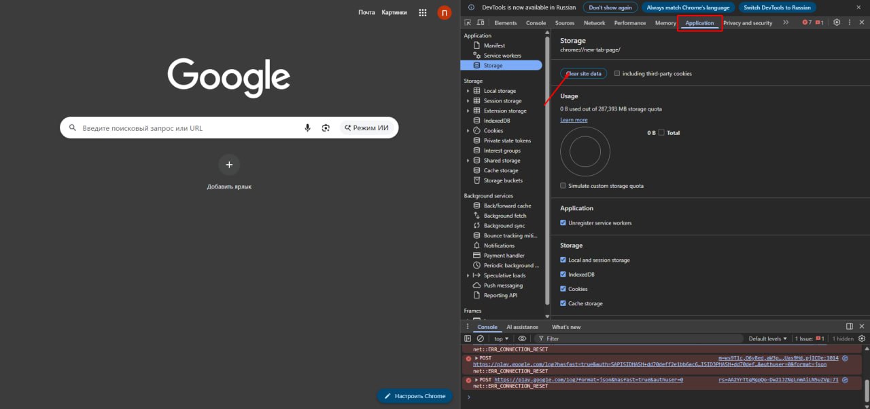
Task: Open the AI assistance drawer tab
Action: coord(523,327)
